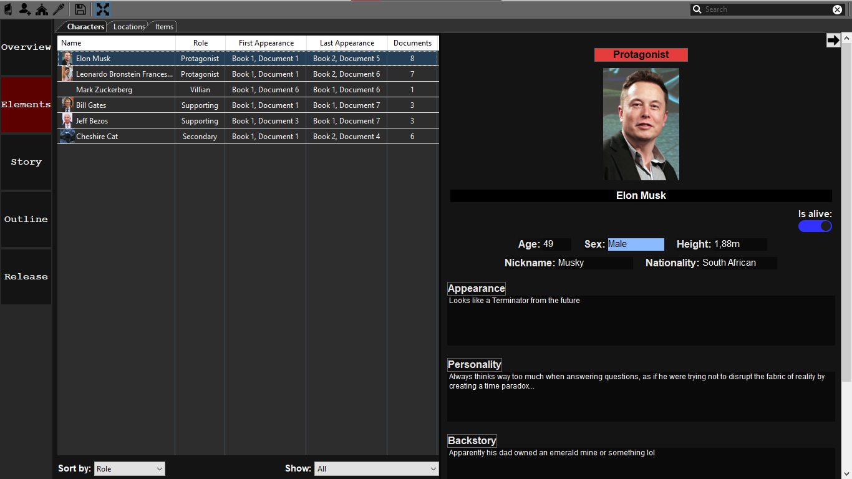Click the Role column header
The height and width of the screenshot is (479, 852).
[x=200, y=43]
